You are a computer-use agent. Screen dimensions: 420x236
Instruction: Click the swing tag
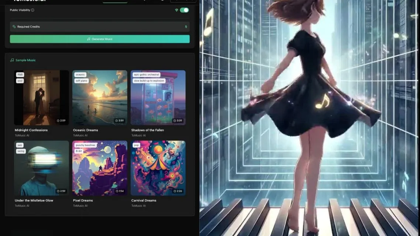point(21,151)
